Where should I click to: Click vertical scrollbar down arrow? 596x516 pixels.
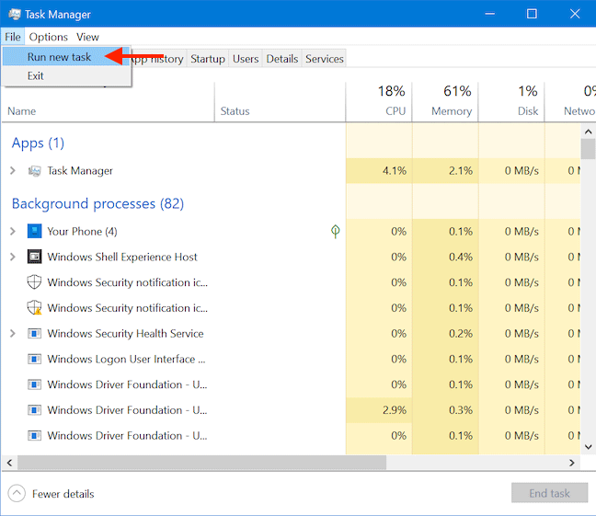(x=588, y=447)
